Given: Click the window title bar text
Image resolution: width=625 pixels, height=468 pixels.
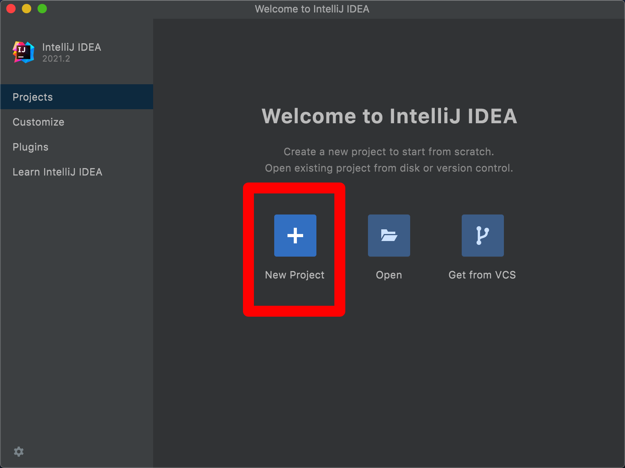Looking at the screenshot, I should click(312, 9).
